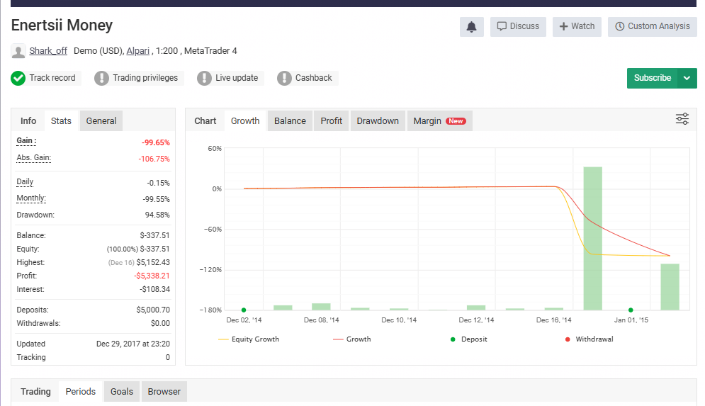Select the Balance chart tab

[290, 121]
